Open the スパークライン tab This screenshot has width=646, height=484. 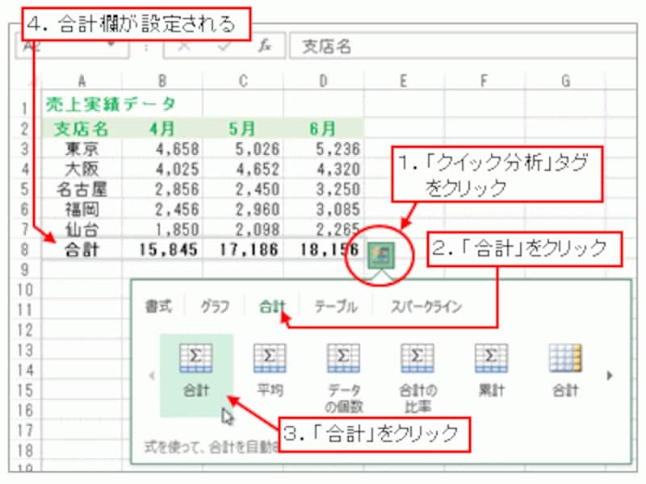[426, 307]
